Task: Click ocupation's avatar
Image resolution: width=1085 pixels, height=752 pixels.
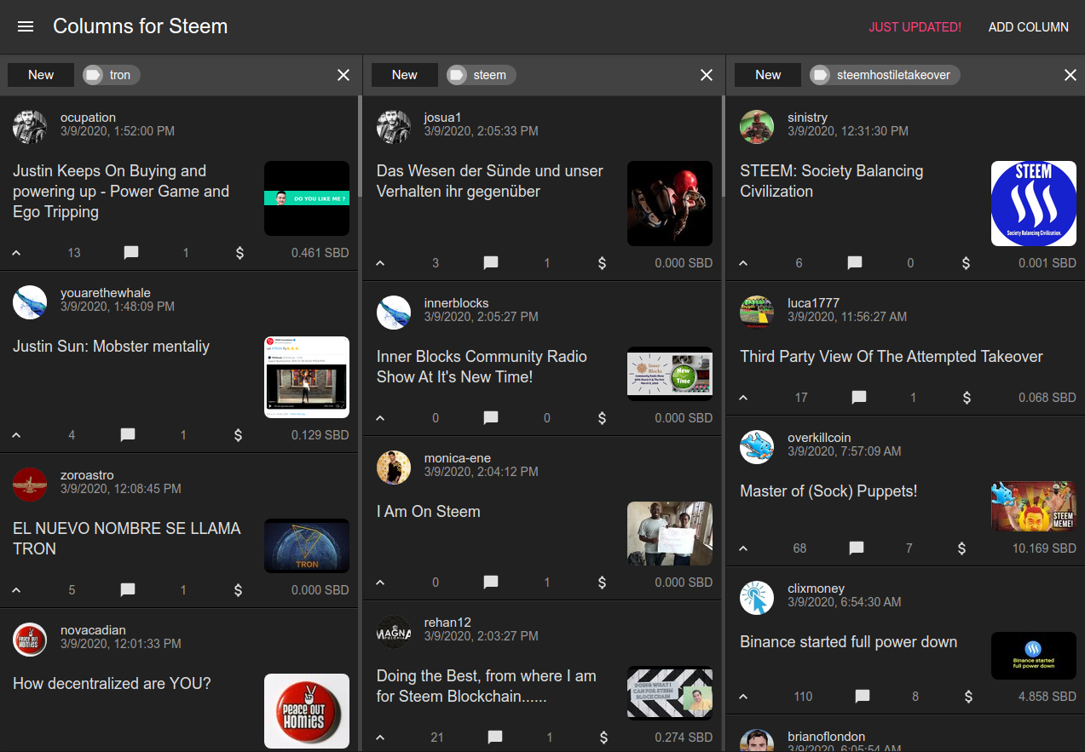Action: click(30, 127)
